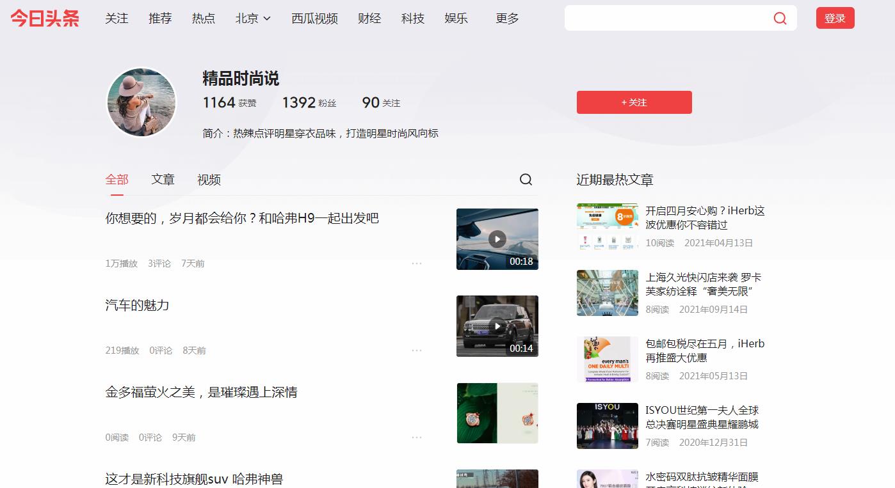Open hot article 包邮包税尽在五月
Image resolution: width=895 pixels, height=488 pixels.
(705, 350)
